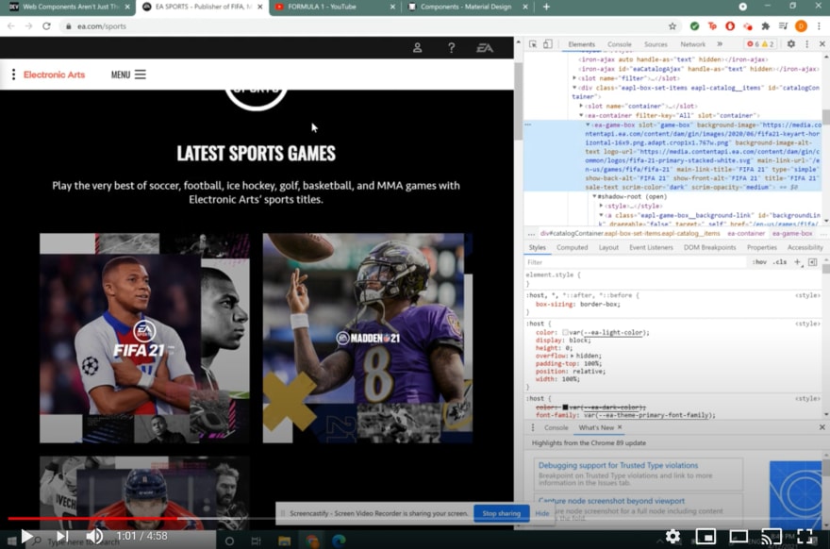
Task: Enter fullscreen in video player
Action: [x=804, y=537]
